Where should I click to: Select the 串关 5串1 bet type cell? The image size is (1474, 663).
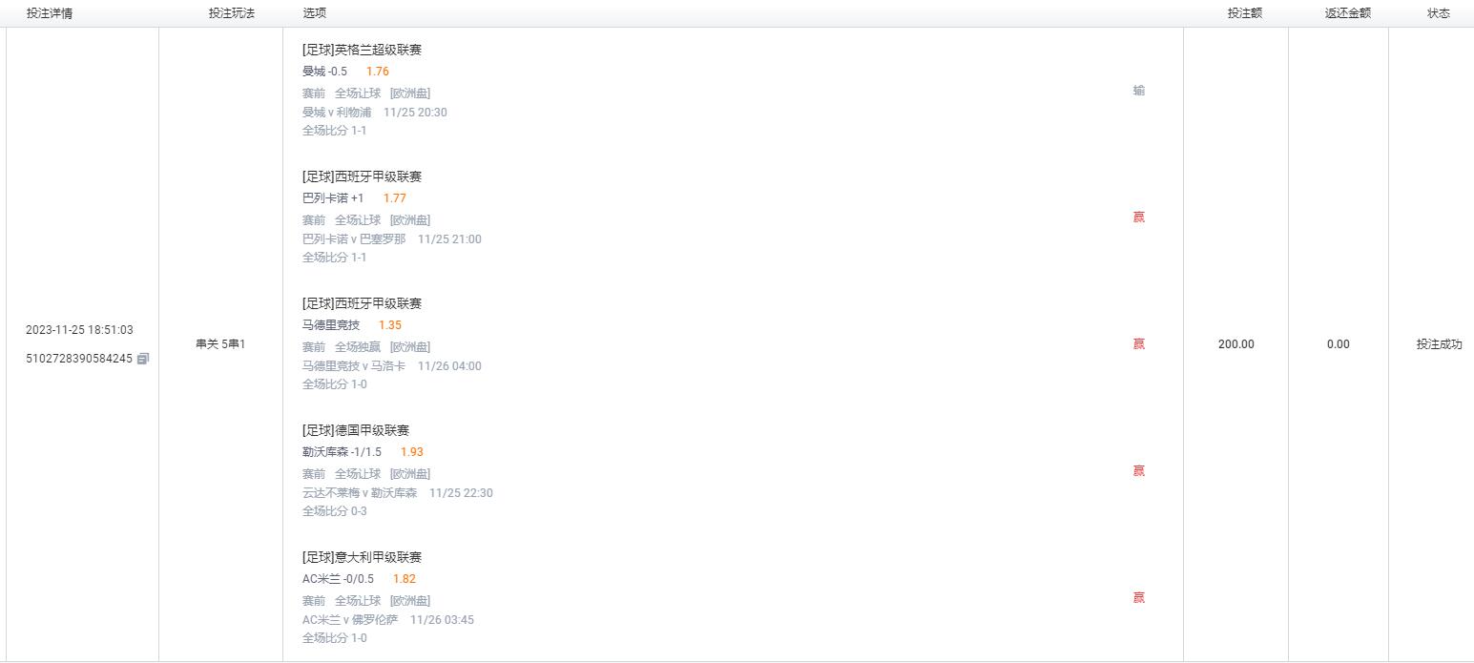point(220,343)
